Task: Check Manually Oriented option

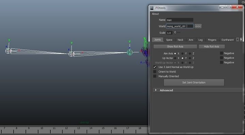Action: click(155, 76)
